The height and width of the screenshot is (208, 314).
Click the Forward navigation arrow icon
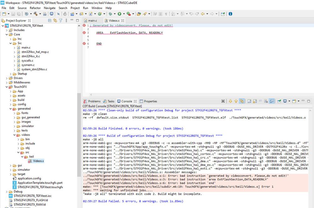click(x=212, y=14)
